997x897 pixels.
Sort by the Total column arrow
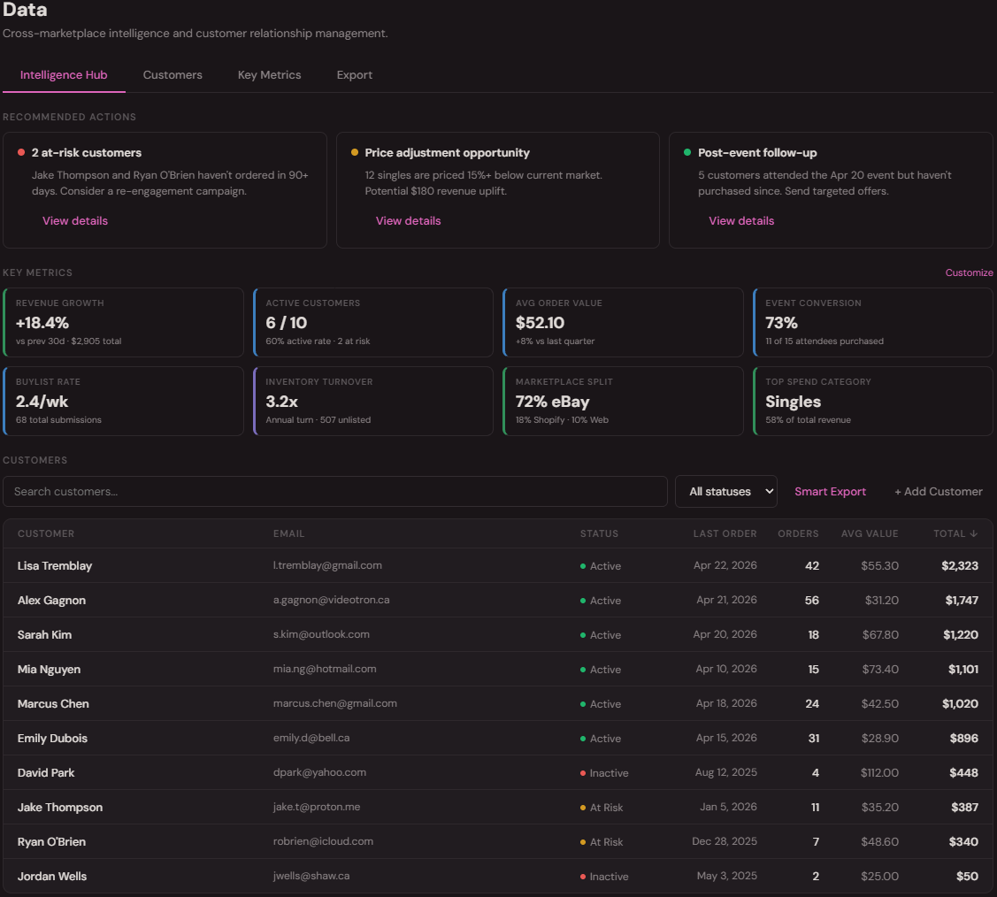[x=973, y=533]
